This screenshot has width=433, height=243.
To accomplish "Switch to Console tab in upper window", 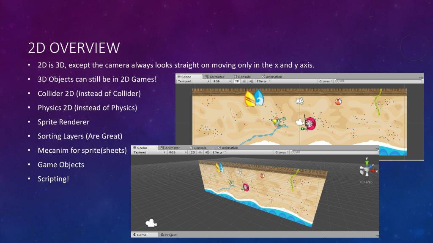I will (x=242, y=77).
